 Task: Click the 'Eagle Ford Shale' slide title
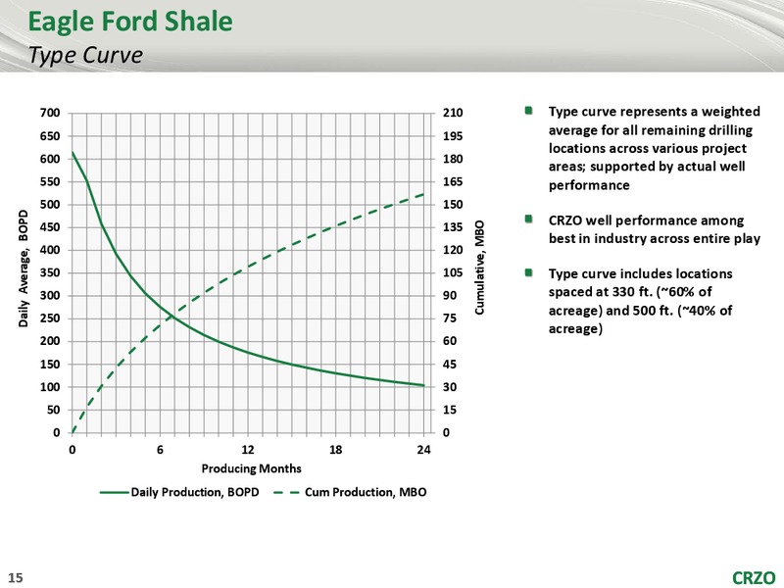click(x=130, y=22)
